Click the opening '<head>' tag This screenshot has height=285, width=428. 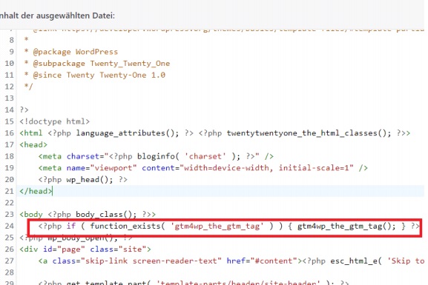coord(33,144)
